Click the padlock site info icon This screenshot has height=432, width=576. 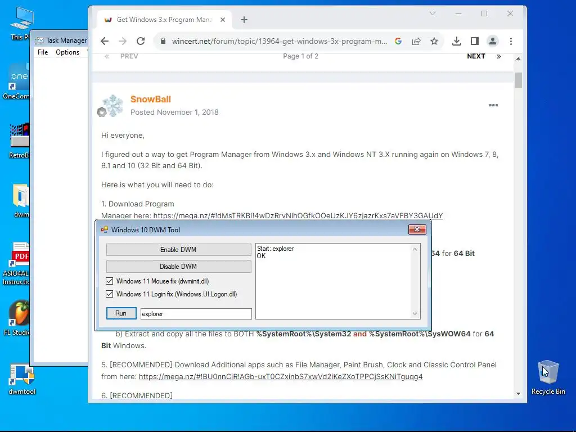(x=163, y=41)
